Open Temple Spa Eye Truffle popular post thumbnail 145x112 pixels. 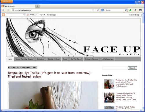pos(109,84)
